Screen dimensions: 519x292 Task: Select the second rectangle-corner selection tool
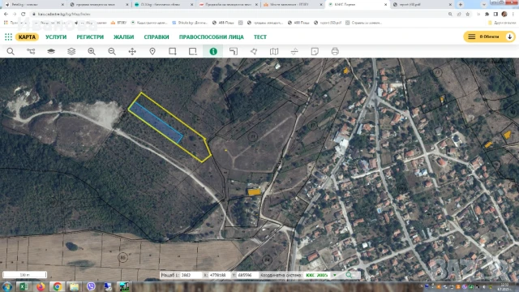(193, 51)
